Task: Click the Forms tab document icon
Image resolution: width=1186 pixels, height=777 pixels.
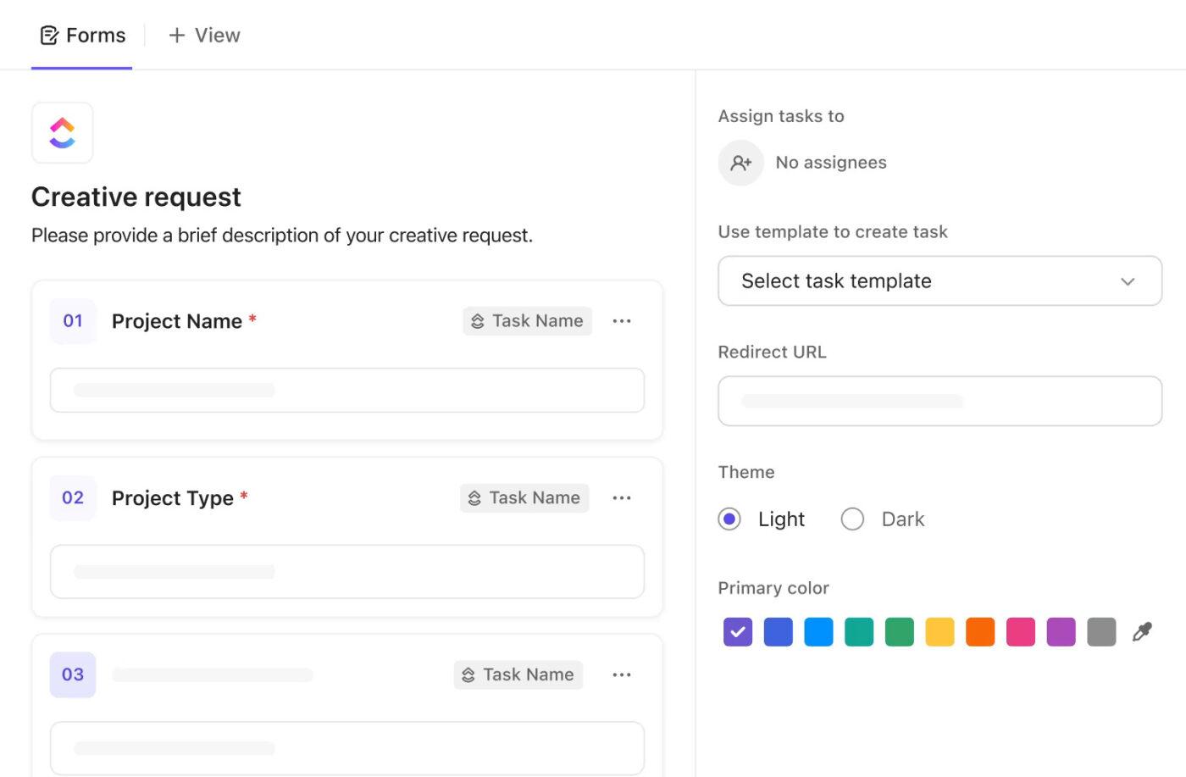Action: tap(47, 35)
